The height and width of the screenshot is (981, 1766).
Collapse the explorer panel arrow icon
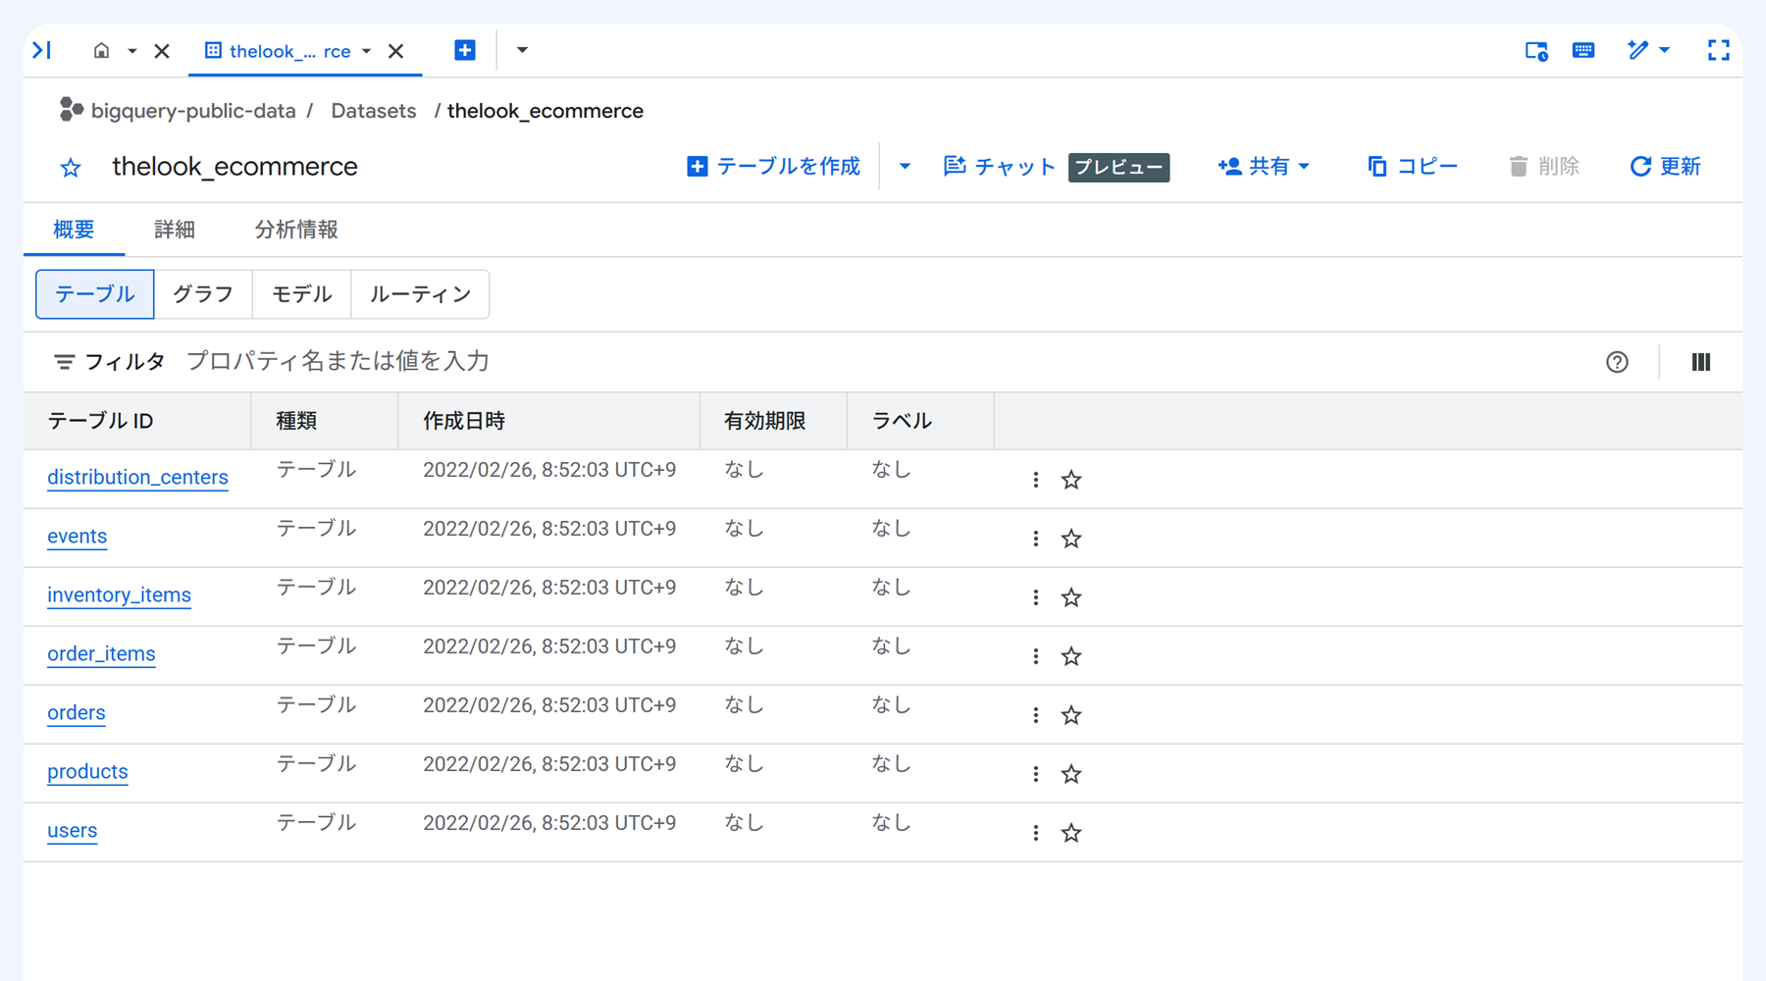(x=42, y=50)
